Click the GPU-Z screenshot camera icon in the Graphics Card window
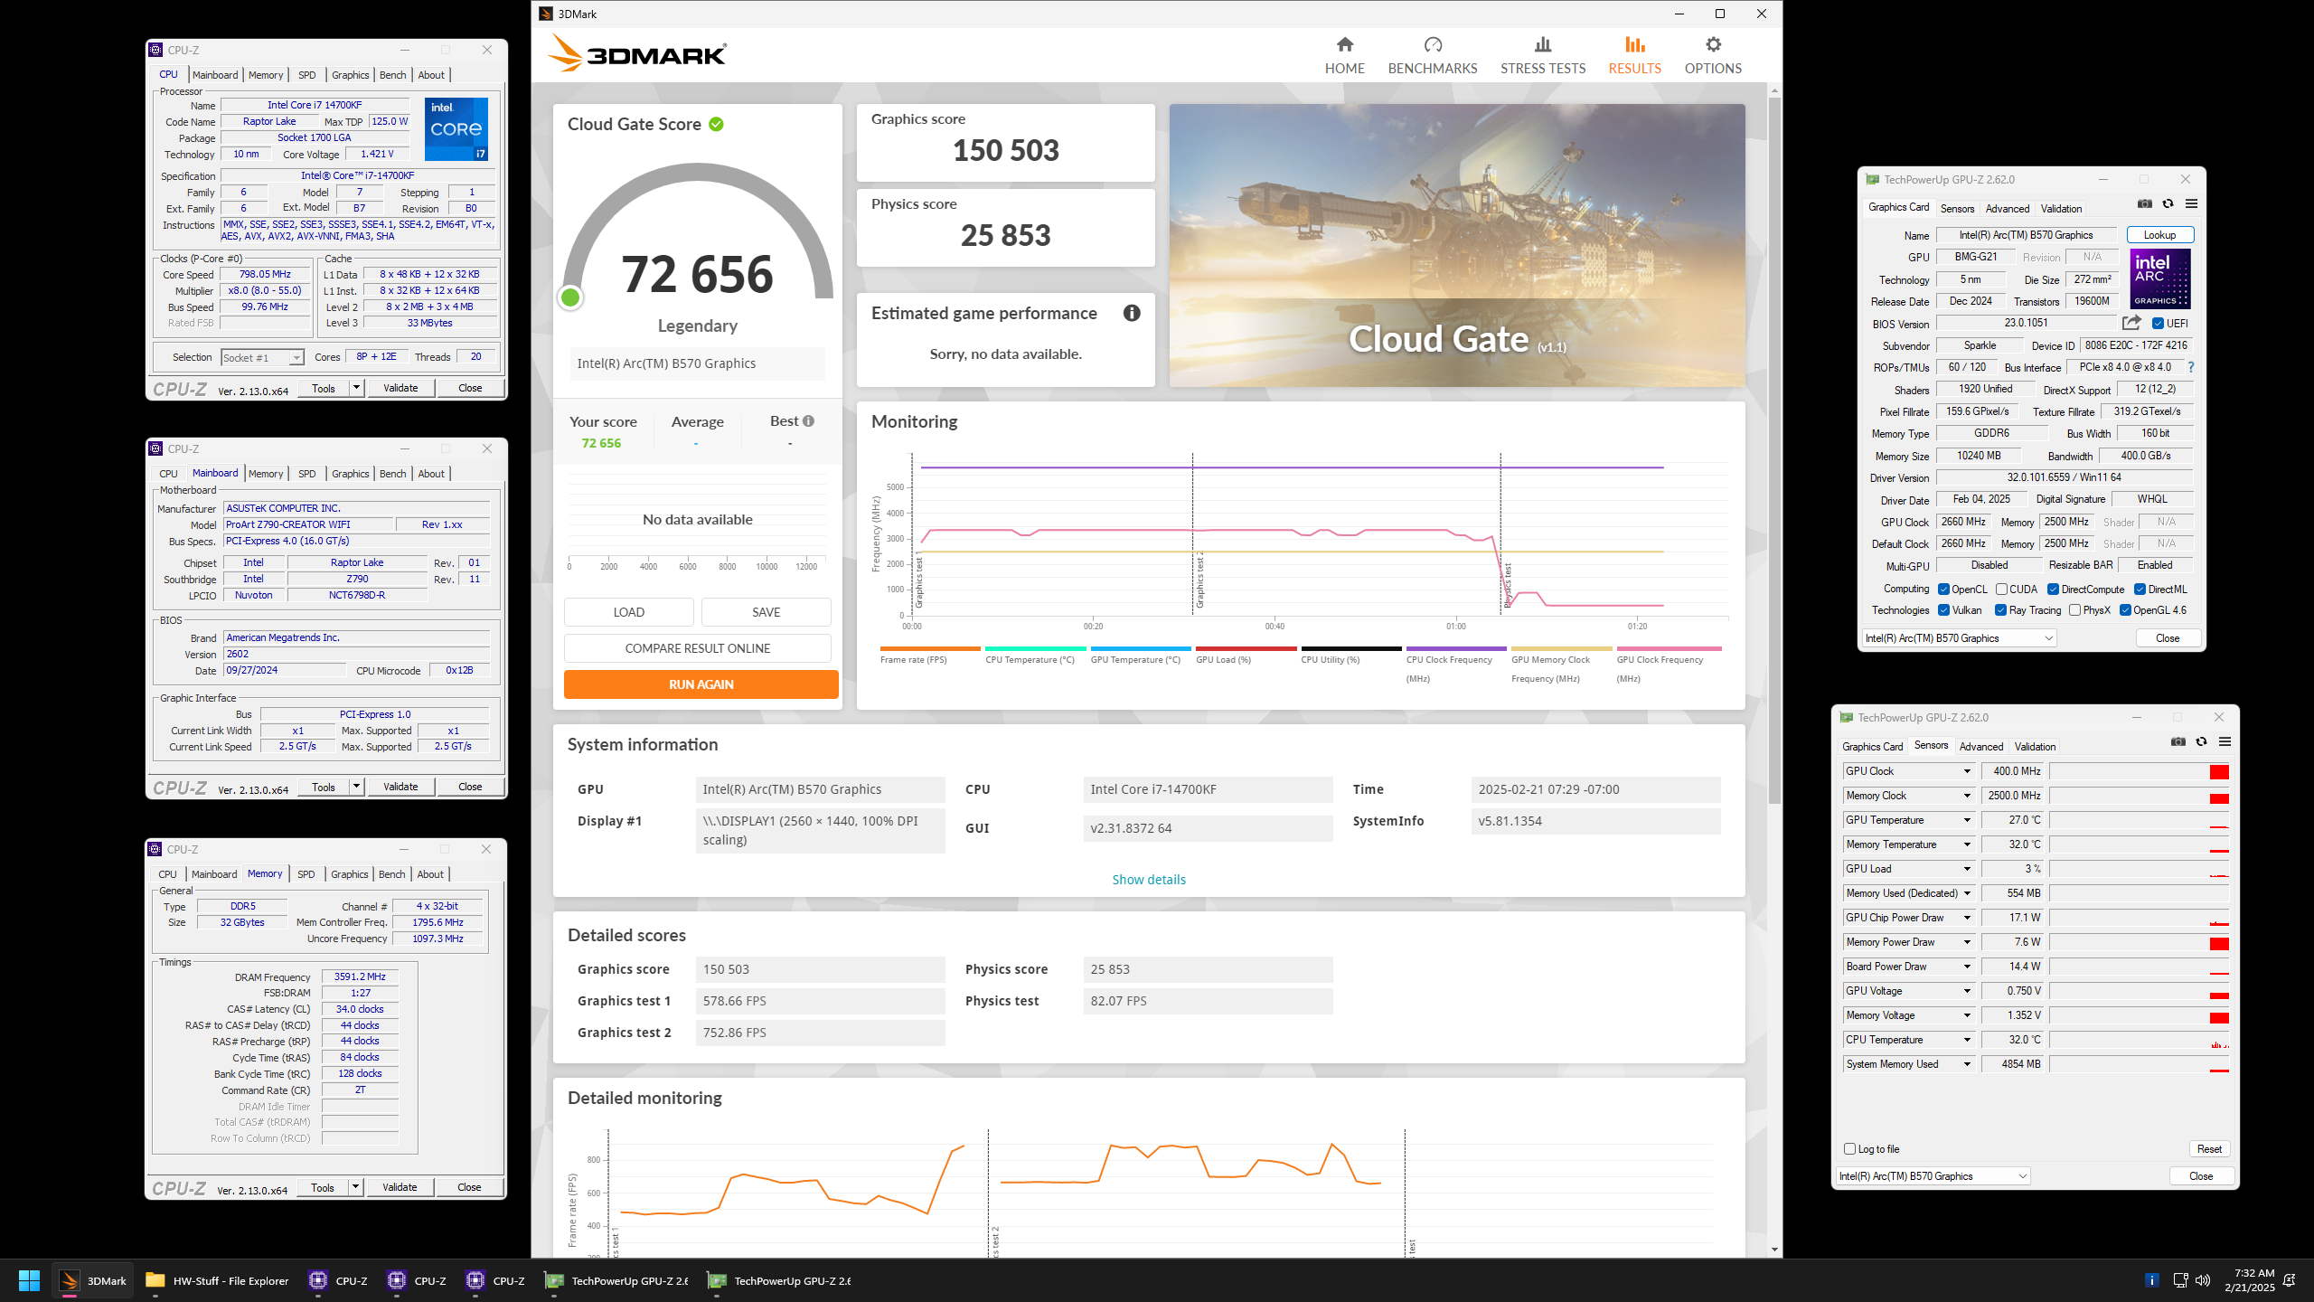The height and width of the screenshot is (1302, 2314). point(2144,204)
